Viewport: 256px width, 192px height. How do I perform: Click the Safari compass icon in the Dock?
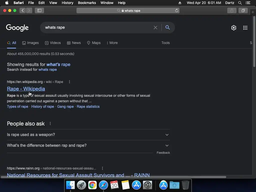103,185
